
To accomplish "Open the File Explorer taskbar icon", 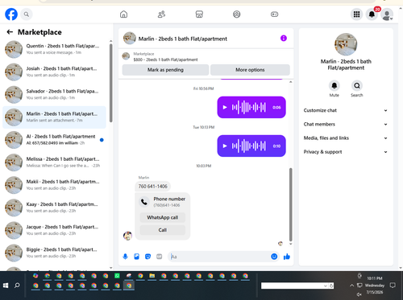I will 152,276.
